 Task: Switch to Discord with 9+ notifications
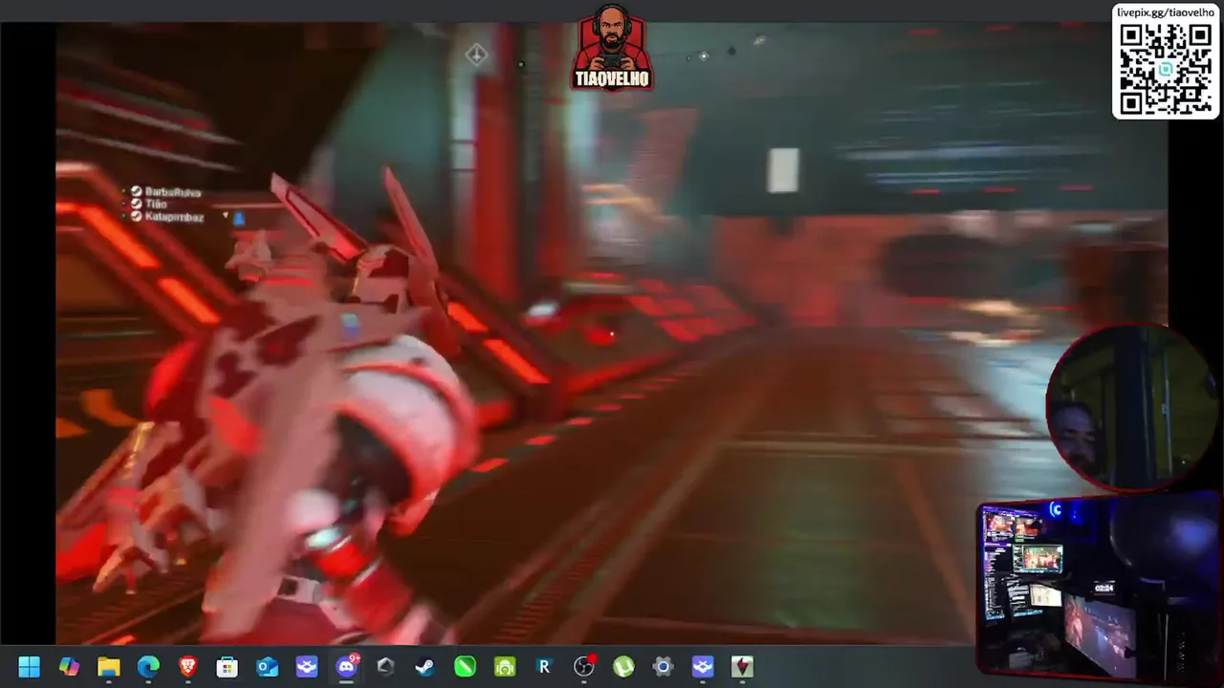(x=347, y=667)
